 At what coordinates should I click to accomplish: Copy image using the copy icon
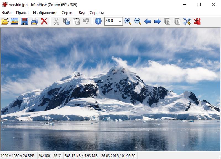[66, 21]
